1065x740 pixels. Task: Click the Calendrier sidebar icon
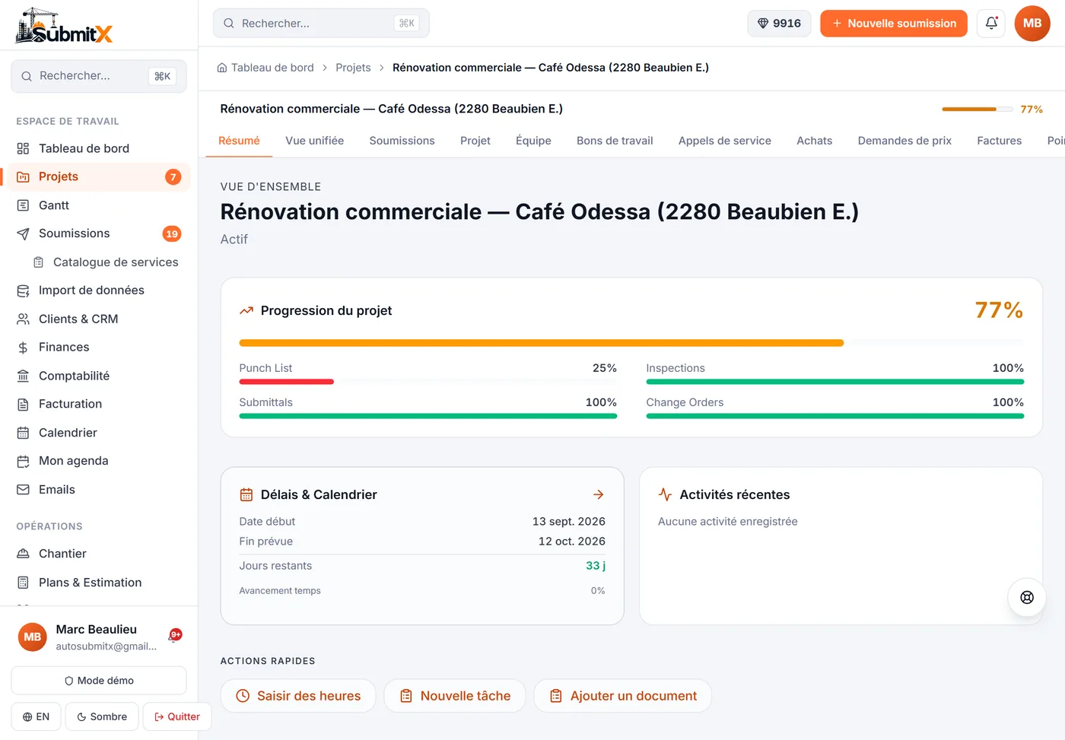(x=24, y=434)
